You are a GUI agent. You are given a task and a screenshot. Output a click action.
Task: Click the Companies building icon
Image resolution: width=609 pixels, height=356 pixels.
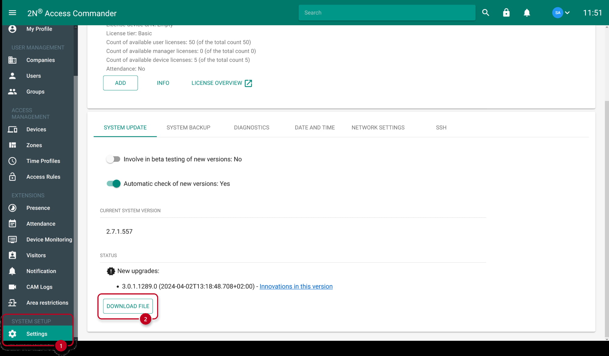click(x=12, y=60)
